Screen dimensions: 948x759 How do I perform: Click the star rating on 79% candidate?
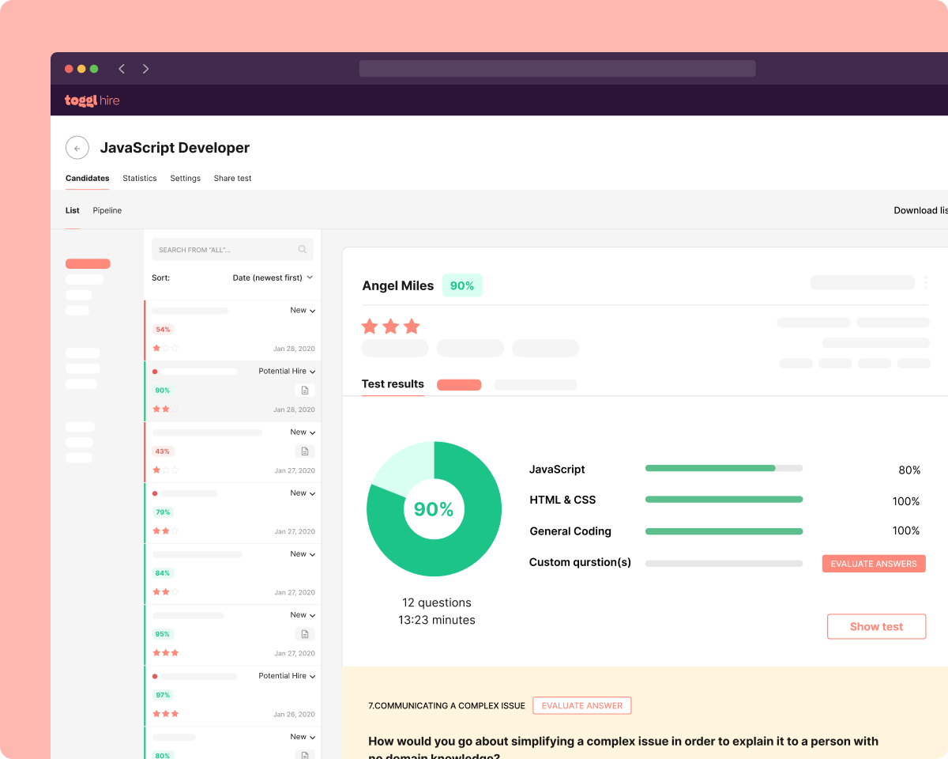coord(166,531)
